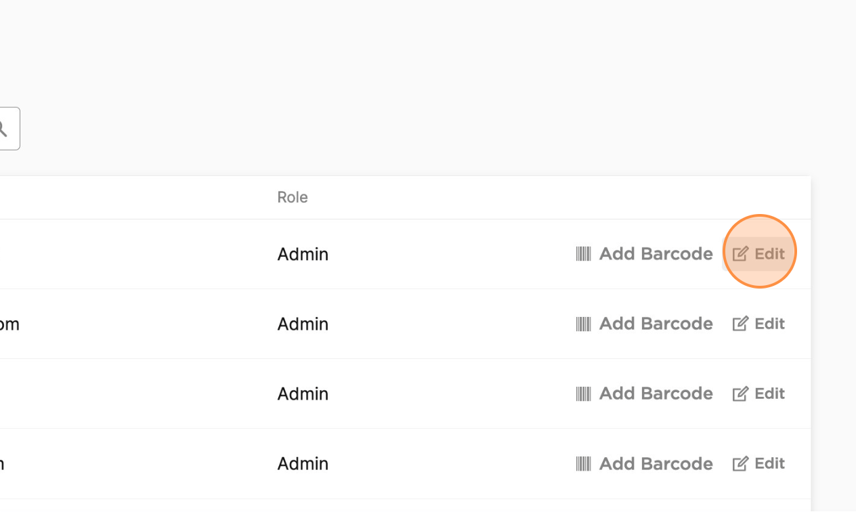Click the pencil edit icon in the third row
The width and height of the screenshot is (856, 512).
[740, 393]
